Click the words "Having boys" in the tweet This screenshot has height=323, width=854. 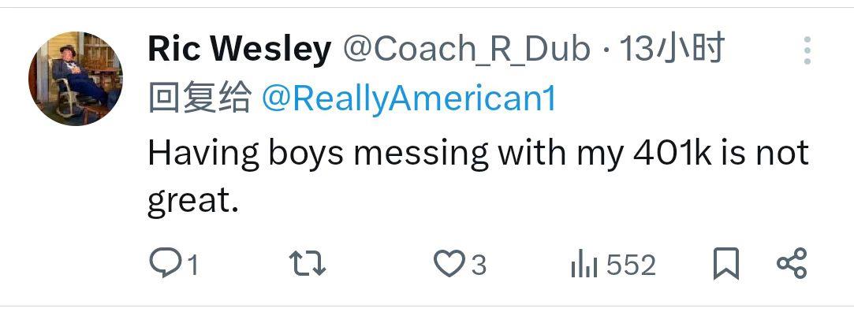[x=246, y=152]
